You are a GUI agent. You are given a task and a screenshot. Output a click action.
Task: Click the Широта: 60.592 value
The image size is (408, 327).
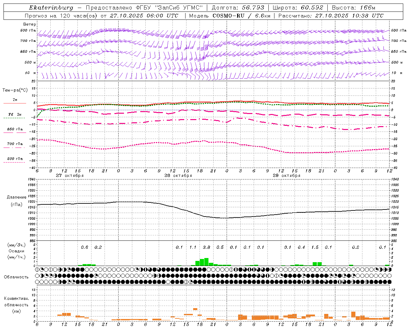(298, 8)
